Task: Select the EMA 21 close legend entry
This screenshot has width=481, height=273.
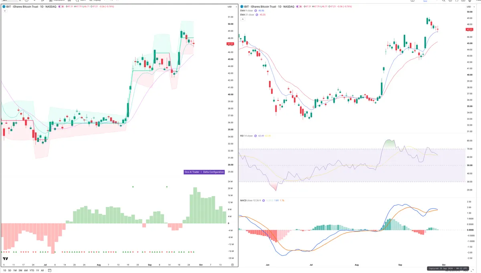Action: click(x=247, y=15)
